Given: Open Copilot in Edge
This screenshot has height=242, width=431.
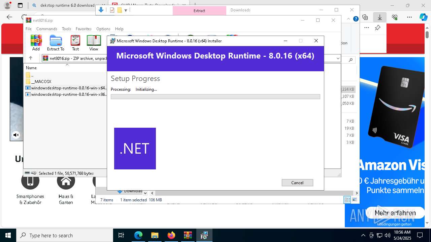Looking at the screenshot, I should pyautogui.click(x=423, y=17).
